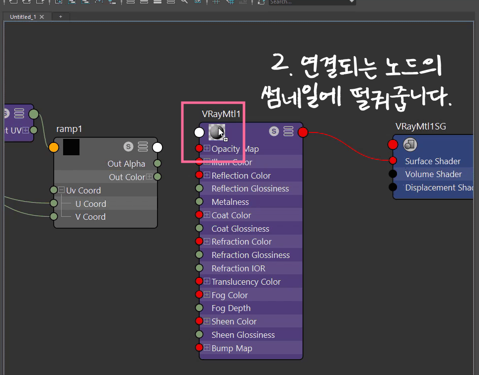Viewport: 479px width, 375px height.
Task: Click the Bump Map input port
Action: 199,348
